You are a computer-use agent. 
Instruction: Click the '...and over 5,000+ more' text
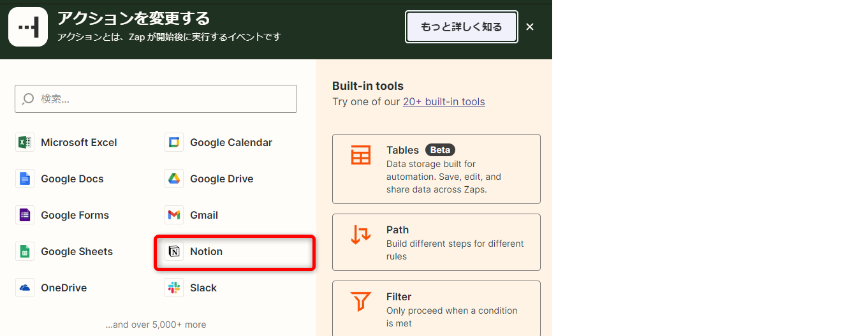pyautogui.click(x=156, y=325)
